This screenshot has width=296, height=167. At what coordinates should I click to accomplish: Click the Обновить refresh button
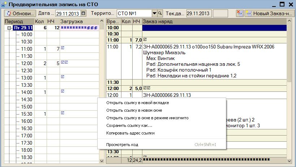[19, 13]
